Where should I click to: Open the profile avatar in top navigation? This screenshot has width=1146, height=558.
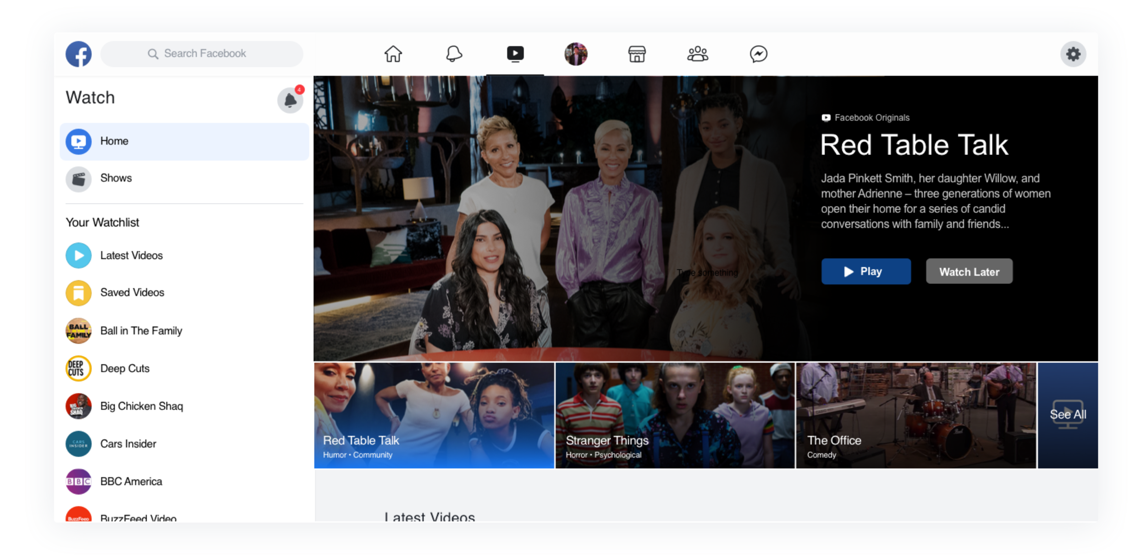click(576, 54)
